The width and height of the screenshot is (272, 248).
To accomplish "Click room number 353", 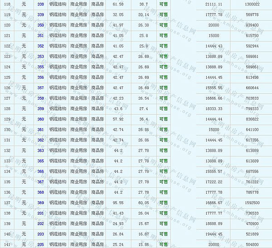I will pyautogui.click(x=41, y=57).
